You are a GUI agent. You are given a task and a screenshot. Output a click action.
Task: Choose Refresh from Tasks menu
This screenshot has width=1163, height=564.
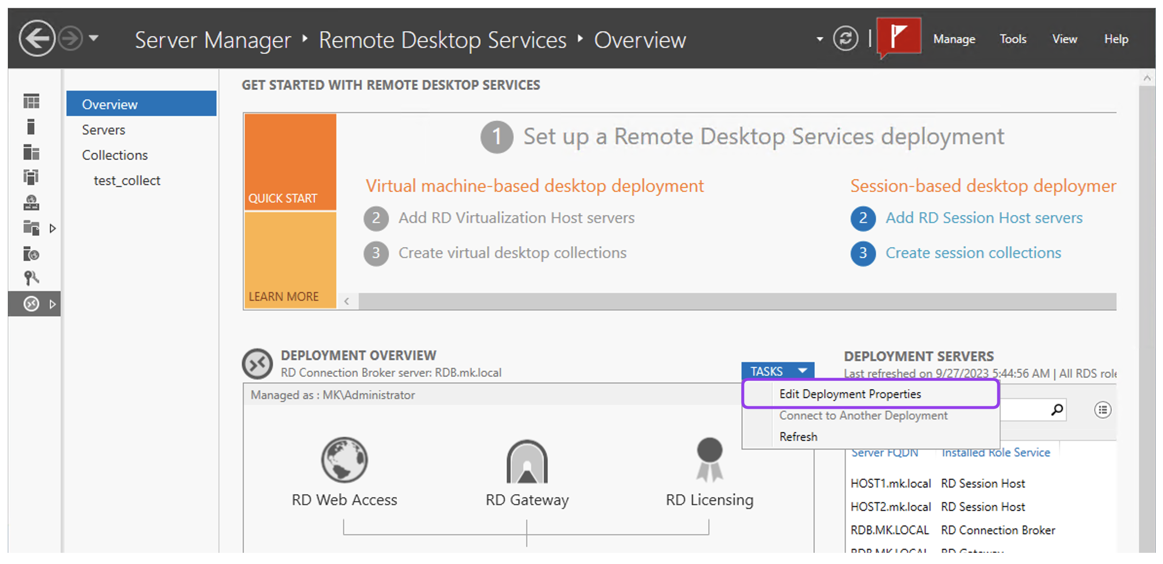tap(871, 437)
